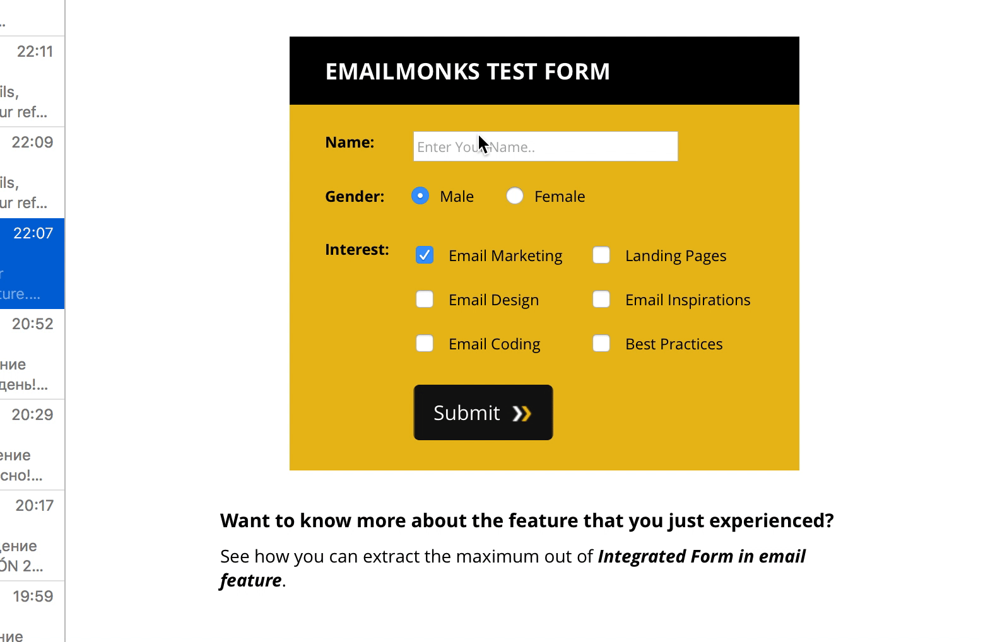This screenshot has width=983, height=642.
Task: Focus the Name text input field
Action: (x=545, y=146)
